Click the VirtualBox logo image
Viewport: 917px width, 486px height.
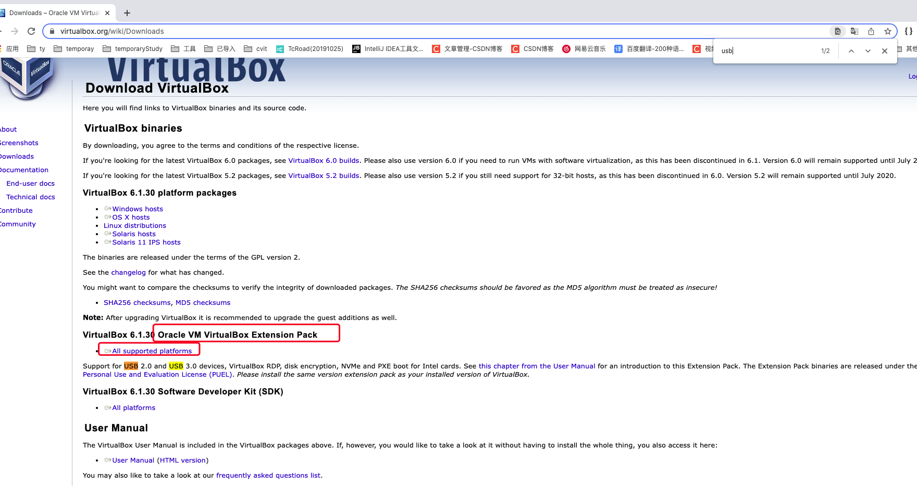tap(28, 78)
